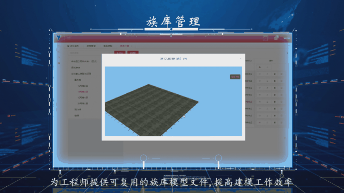The image size is (344, 193).
Task: Switch to the tab with the home icon
Action: point(73,46)
